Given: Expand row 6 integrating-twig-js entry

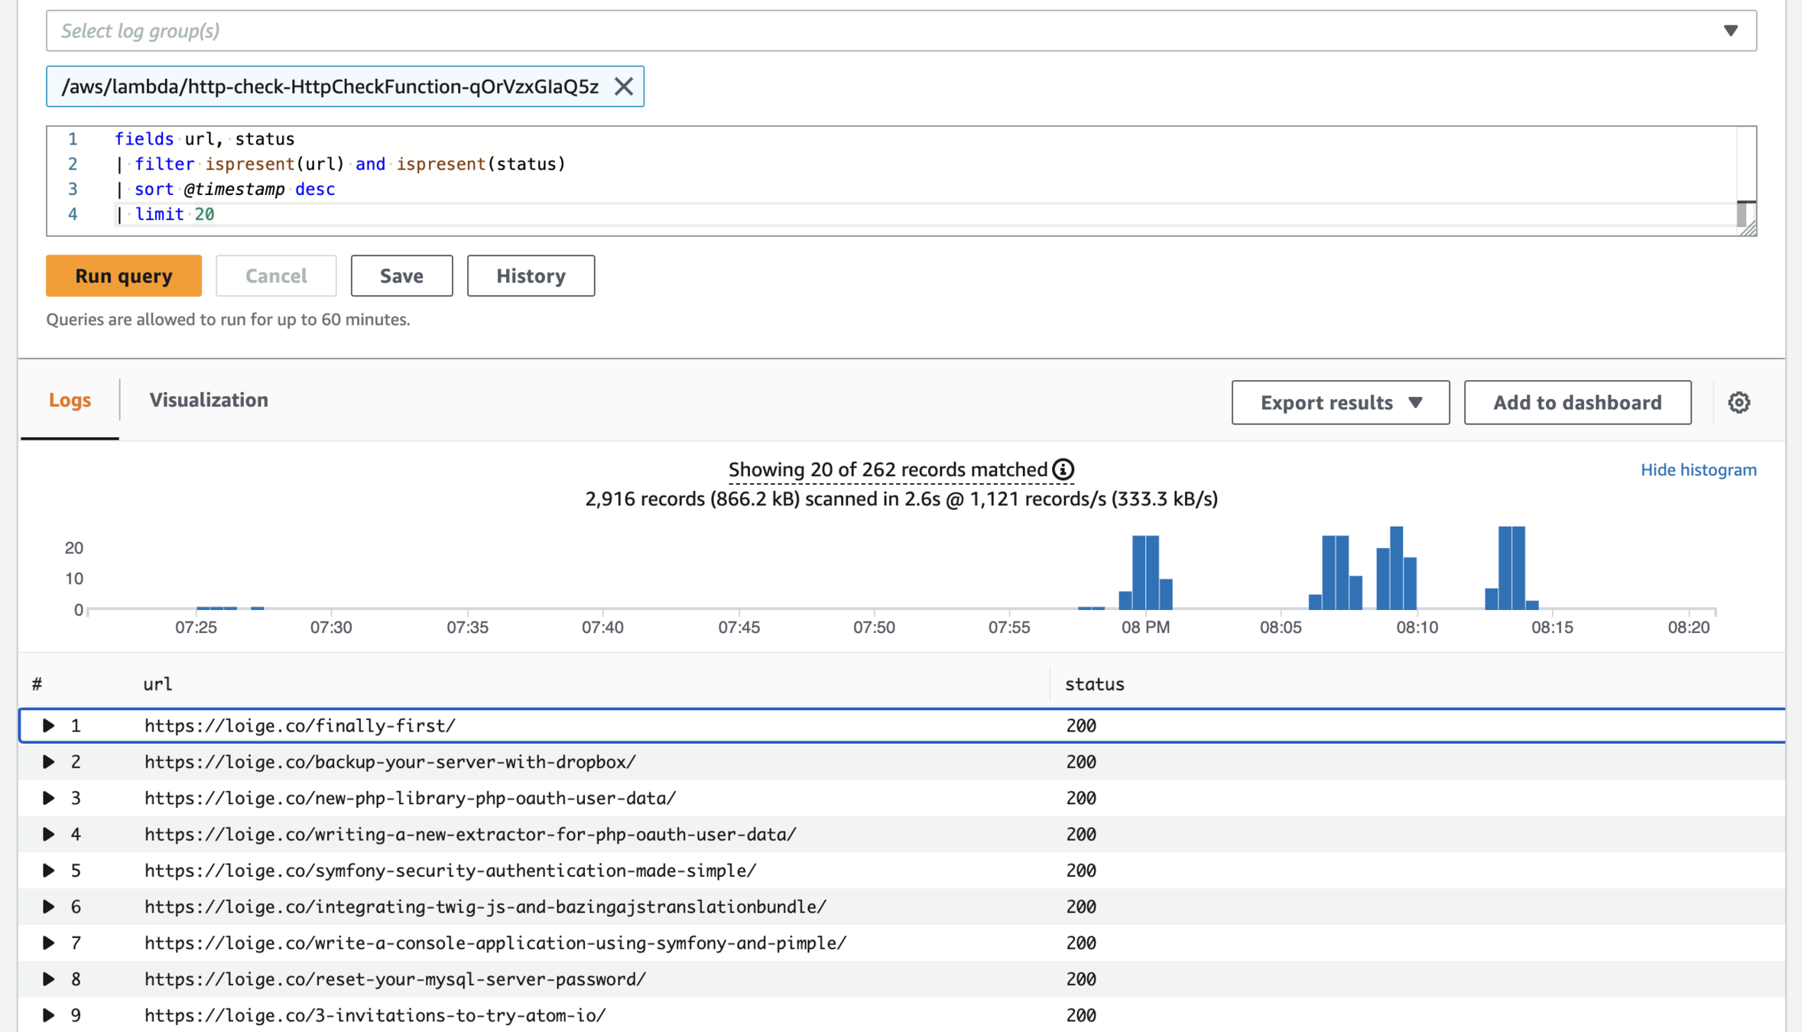Looking at the screenshot, I should pyautogui.click(x=48, y=907).
